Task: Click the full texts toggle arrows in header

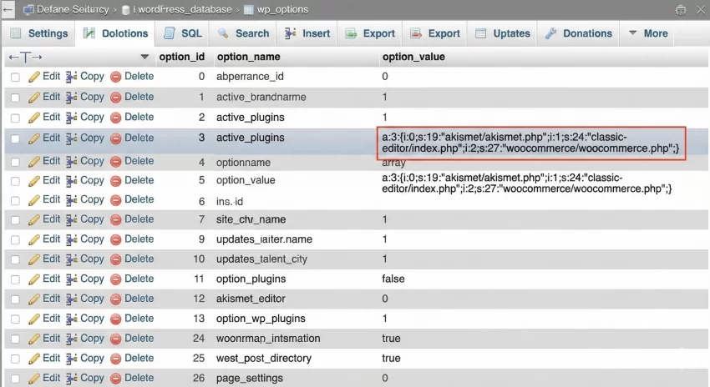Action: pos(25,57)
